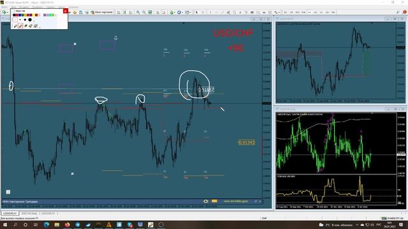The height and width of the screenshot is (229, 408).
Task: Choose the largest dot pen size
Action: tap(30, 20)
